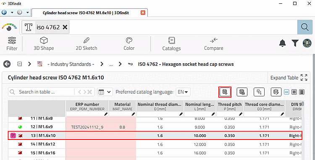Open the Preferred catalog language EN dropdown
The image size is (315, 160).
183,92
